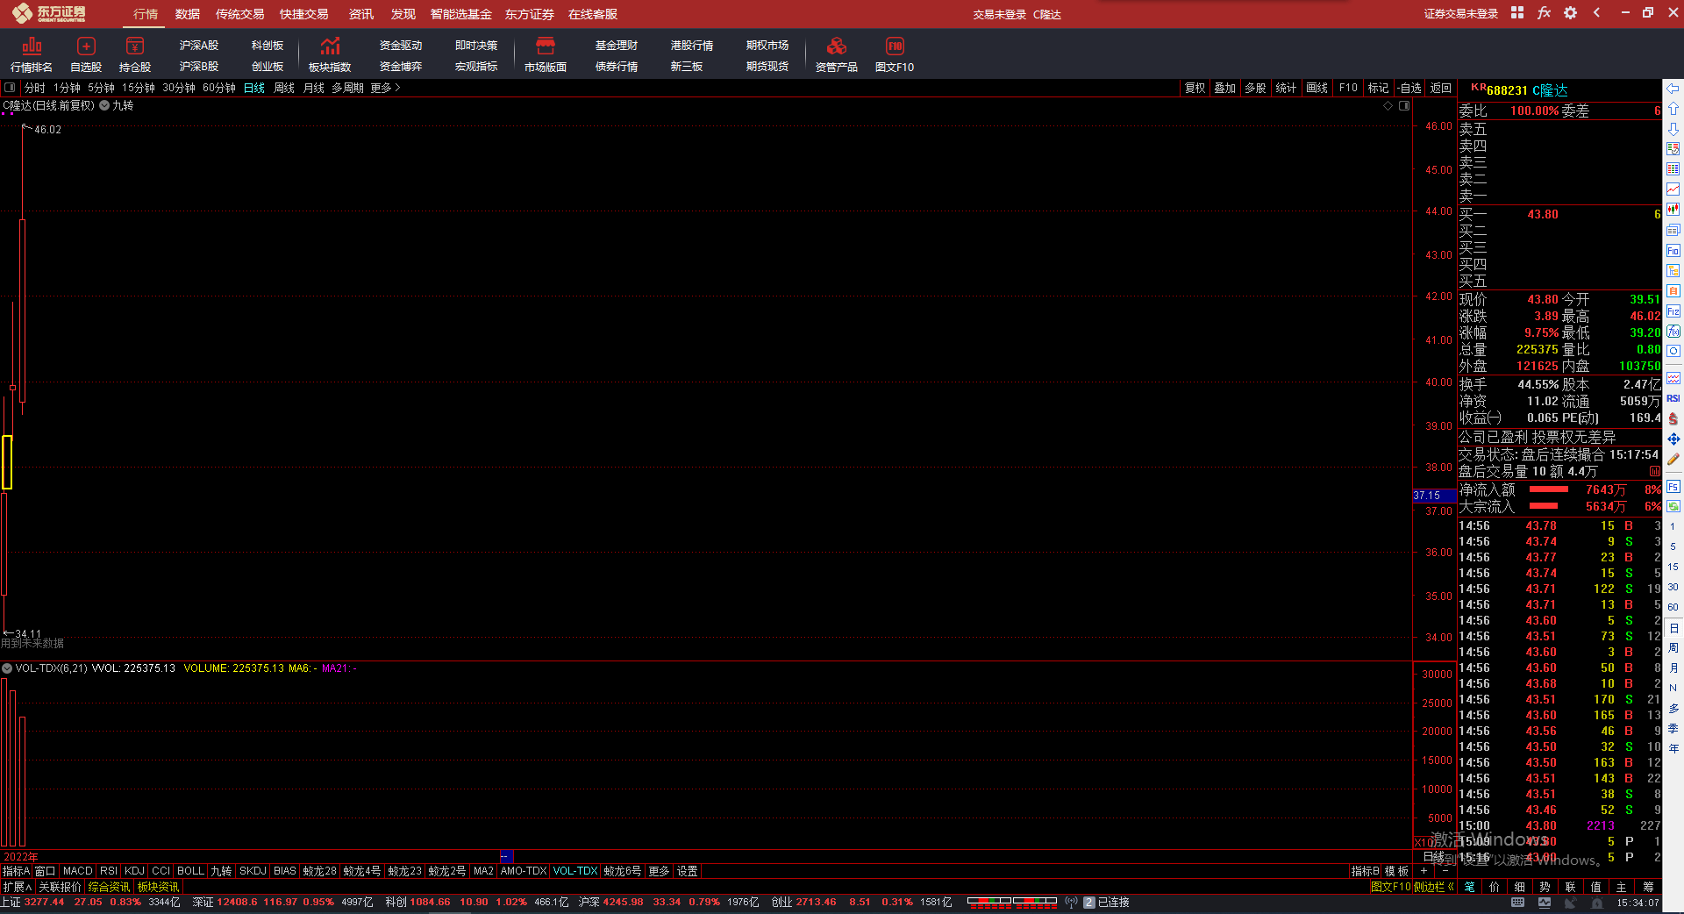Open the 科创板 link
The image size is (1684, 914).
pos(268,46)
